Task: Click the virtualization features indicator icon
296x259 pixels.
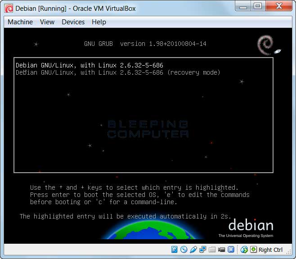Action: 231,250
